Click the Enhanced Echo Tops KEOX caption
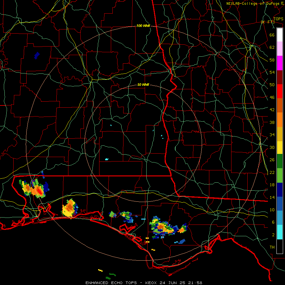The height and width of the screenshot is (285, 285). [x=144, y=283]
